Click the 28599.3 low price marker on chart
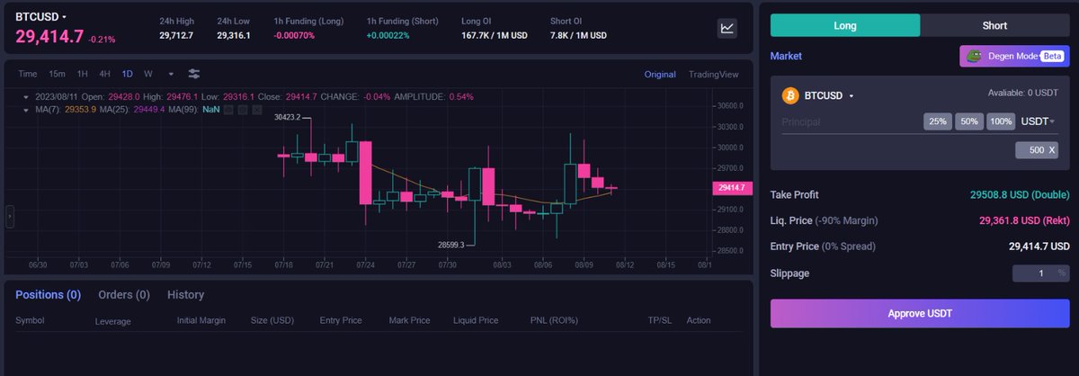Screen dimensions: 1079x376 point(451,244)
